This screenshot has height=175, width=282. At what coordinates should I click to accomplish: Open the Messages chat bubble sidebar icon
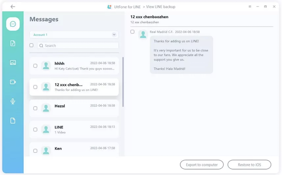[x=13, y=24]
